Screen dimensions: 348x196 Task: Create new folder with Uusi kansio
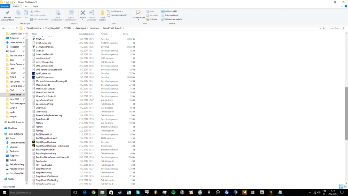pyautogui.click(x=103, y=15)
